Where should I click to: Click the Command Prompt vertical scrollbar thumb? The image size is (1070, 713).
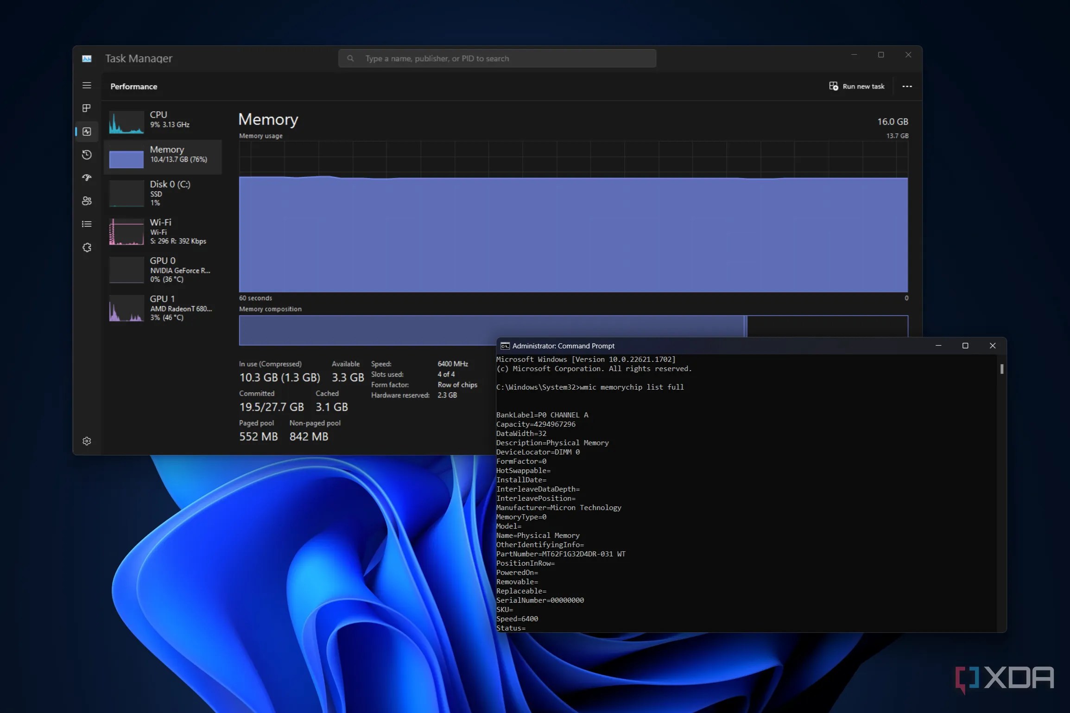[1002, 369]
